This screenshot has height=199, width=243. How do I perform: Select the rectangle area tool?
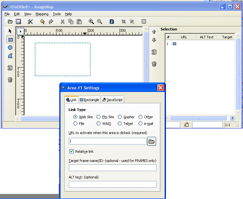click(x=10, y=40)
